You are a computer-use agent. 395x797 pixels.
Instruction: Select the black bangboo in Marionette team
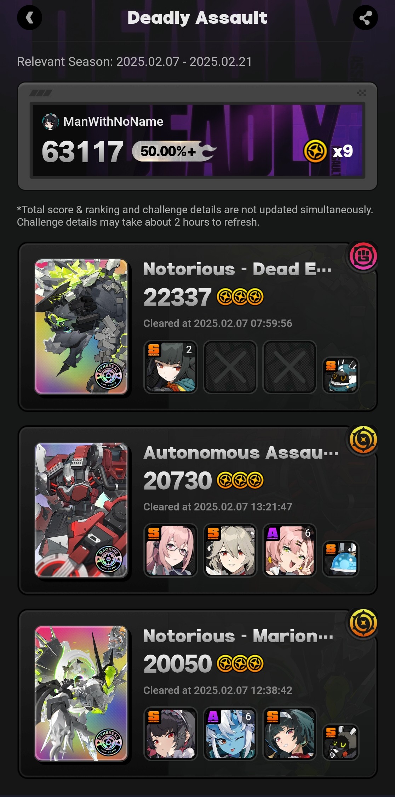pos(341,742)
